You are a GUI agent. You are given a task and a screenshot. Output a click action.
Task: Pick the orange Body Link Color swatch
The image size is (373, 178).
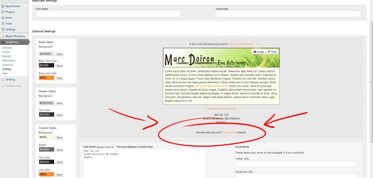(x=46, y=78)
